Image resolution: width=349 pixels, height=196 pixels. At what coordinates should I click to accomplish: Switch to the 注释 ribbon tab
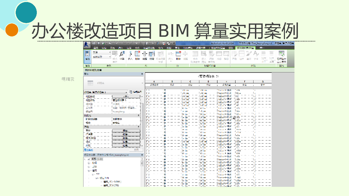point(129,48)
